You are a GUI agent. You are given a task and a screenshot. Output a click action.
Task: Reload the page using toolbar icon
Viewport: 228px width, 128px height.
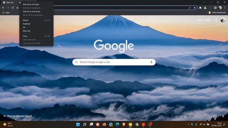[13, 8]
